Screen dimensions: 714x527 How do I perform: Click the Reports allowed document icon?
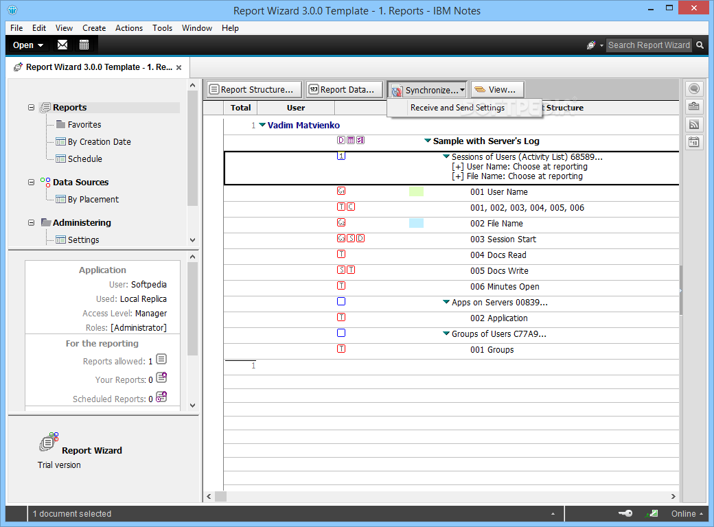click(161, 360)
